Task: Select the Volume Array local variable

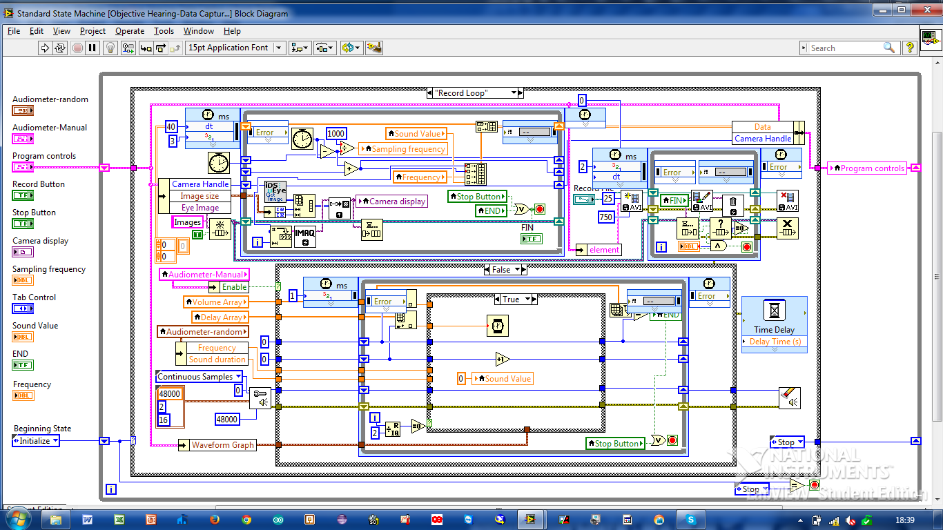Action: (x=216, y=302)
